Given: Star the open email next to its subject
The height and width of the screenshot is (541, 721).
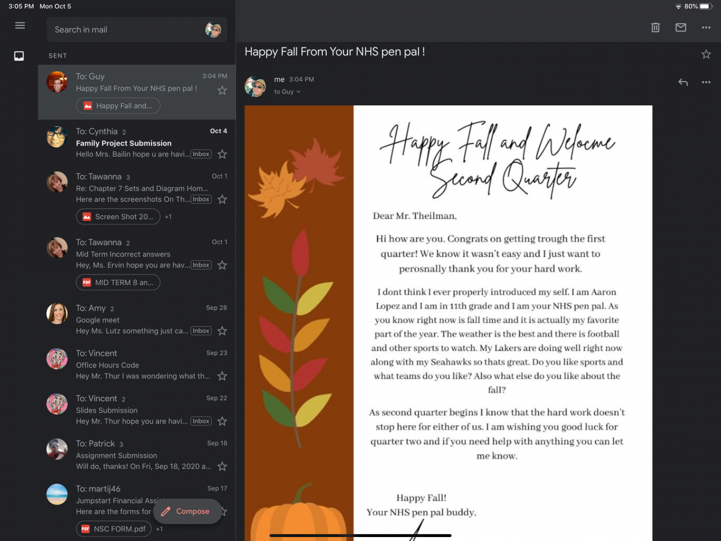Looking at the screenshot, I should coord(706,54).
